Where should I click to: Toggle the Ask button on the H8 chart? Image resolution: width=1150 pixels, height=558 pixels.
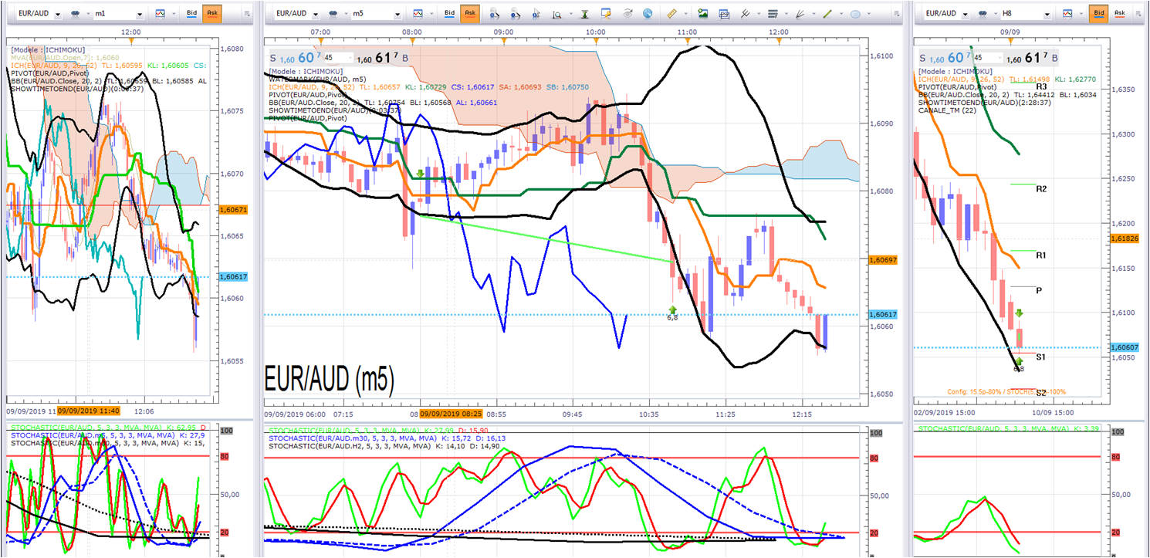coord(1120,14)
